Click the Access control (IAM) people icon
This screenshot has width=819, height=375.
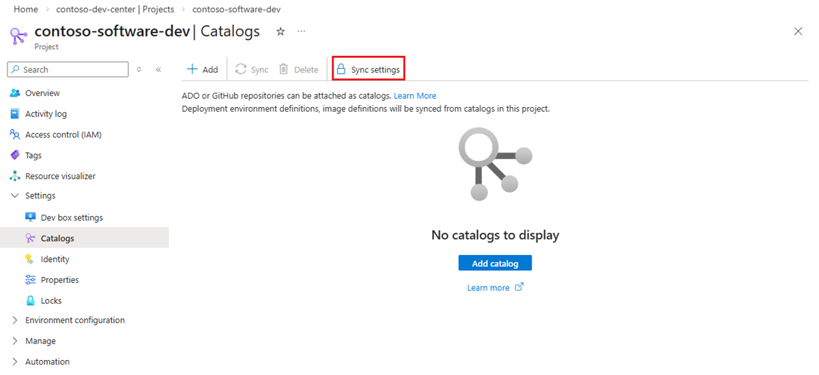[x=15, y=135]
